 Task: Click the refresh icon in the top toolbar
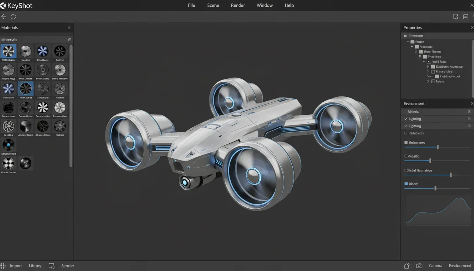pos(13,17)
